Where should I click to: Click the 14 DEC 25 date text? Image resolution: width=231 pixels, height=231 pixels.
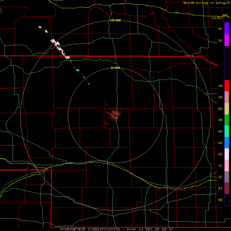pyautogui.click(x=149, y=229)
